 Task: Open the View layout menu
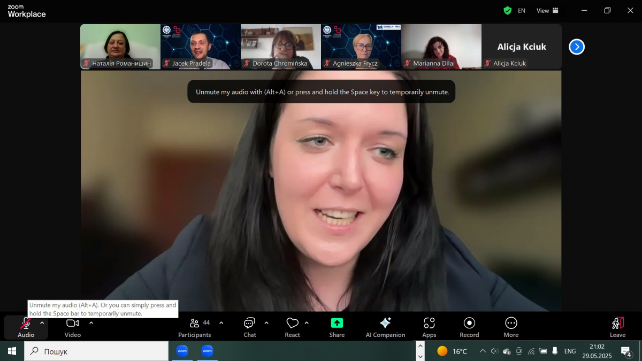pos(547,10)
